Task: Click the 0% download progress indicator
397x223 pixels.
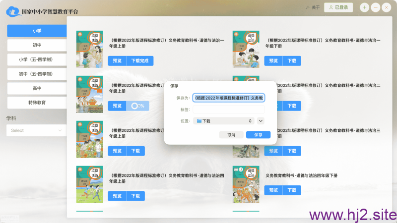Action: click(137, 106)
